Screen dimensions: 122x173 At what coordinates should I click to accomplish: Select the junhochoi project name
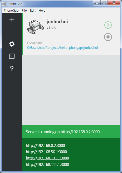[57, 22]
